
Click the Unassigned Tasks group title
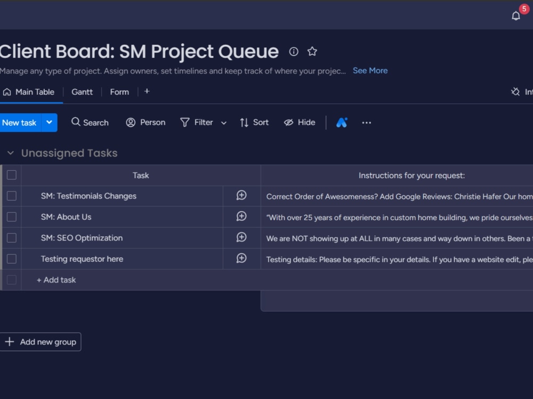(x=69, y=153)
